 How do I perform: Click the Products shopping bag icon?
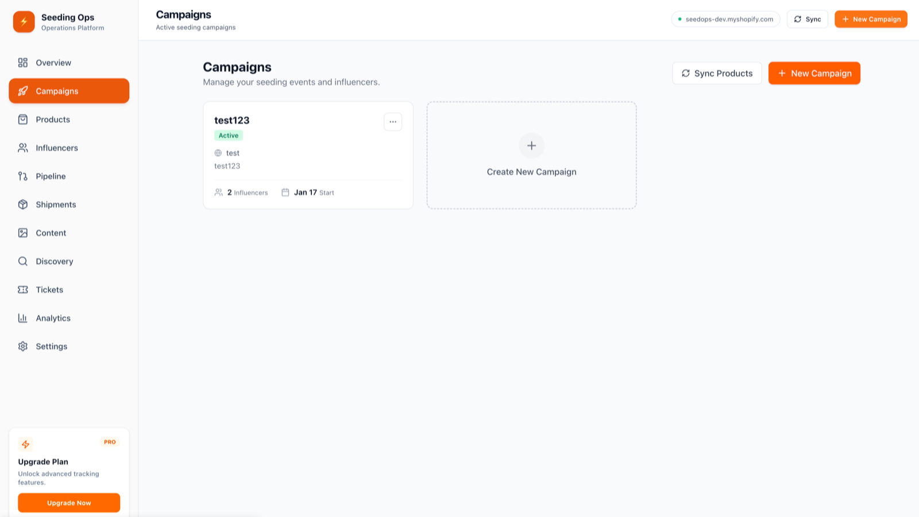[23, 119]
